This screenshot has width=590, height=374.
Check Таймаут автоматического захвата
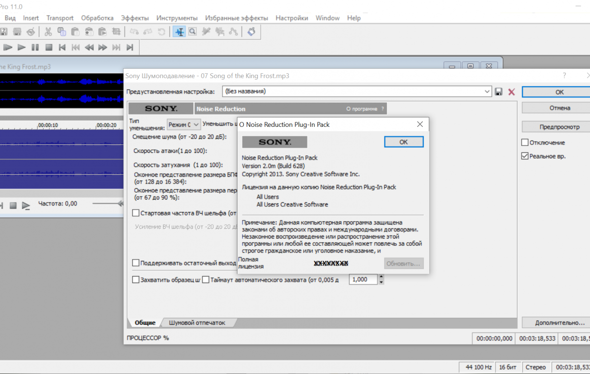point(206,280)
